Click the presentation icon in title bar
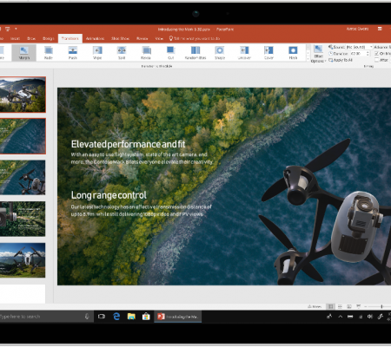This screenshot has height=347, width=391. click(8, 29)
